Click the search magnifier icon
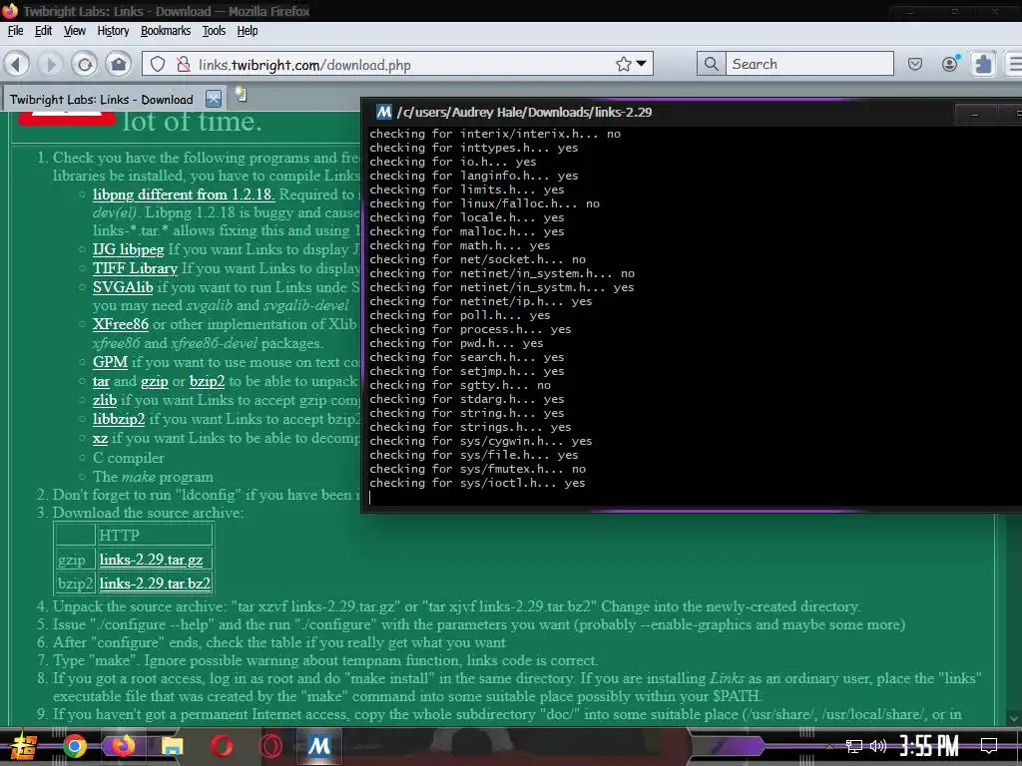The width and height of the screenshot is (1022, 766). point(711,64)
